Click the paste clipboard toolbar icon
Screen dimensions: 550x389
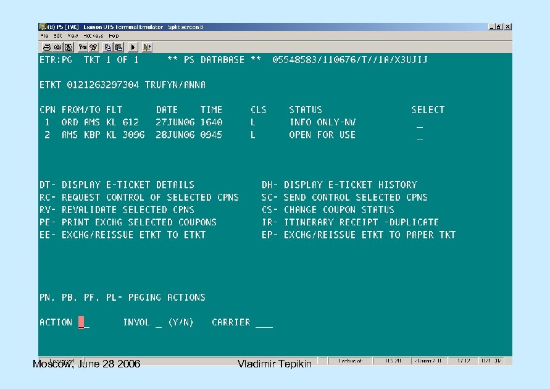click(x=119, y=47)
